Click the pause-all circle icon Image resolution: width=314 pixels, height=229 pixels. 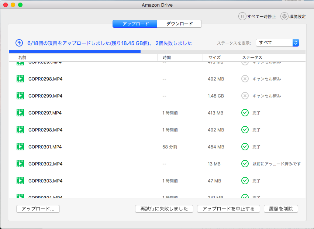242,16
